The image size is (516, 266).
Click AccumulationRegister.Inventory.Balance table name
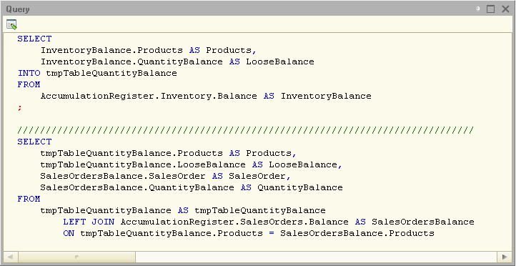[x=149, y=96]
